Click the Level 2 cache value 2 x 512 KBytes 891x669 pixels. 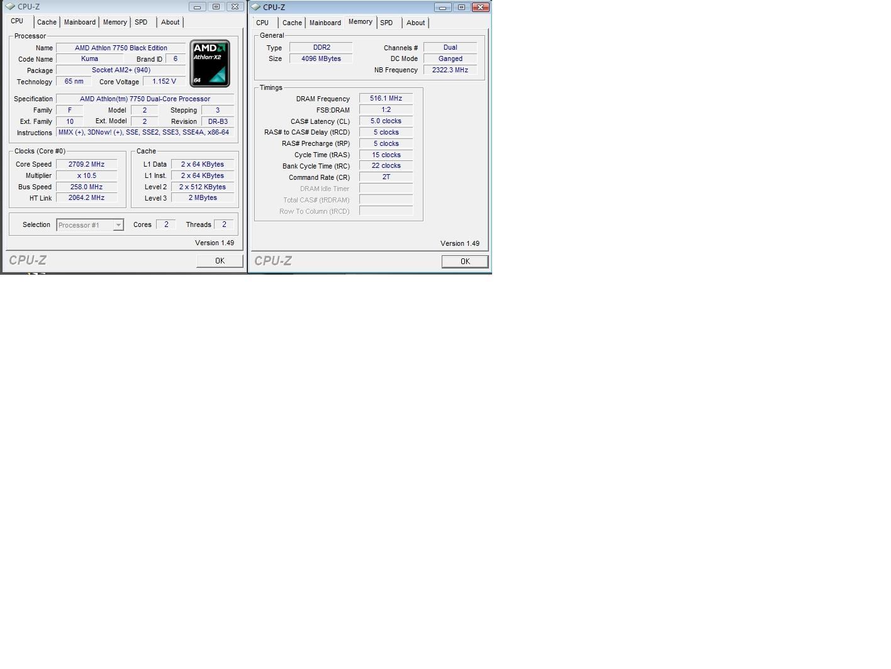click(203, 187)
